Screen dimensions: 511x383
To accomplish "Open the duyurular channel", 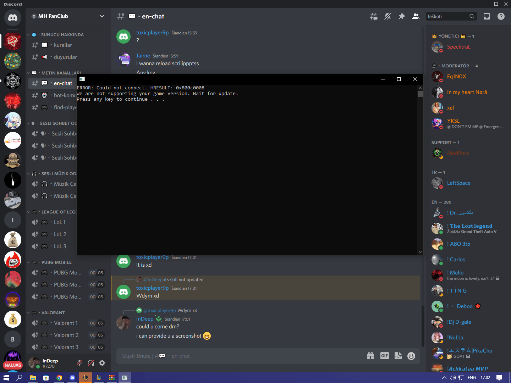I will pos(68,57).
